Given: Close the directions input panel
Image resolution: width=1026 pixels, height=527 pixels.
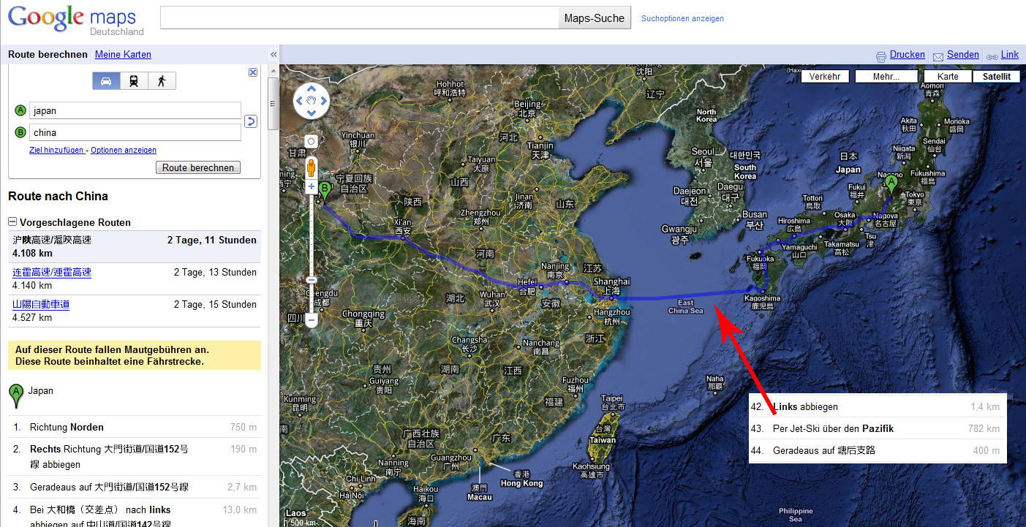Looking at the screenshot, I should coord(253,72).
